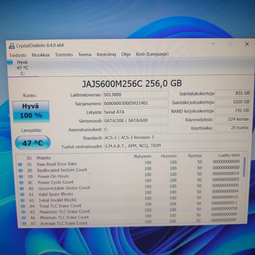Click status dot for Minimum TLC Erase Count
The image size is (255, 255).
[24, 218]
